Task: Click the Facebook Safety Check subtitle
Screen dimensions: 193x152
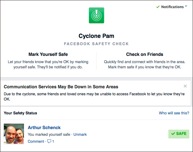Action: pyautogui.click(x=96, y=44)
